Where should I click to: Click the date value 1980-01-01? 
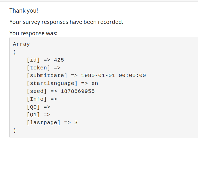98,76
